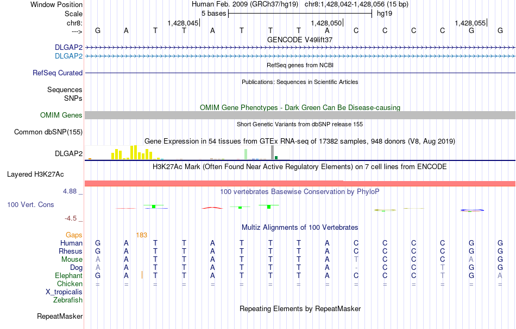Viewport: 516px width, 329px height.
Task: Select the Chicken species label
Action: (x=70, y=283)
